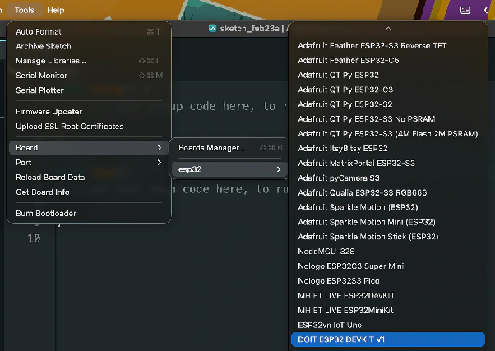The width and height of the screenshot is (495, 351).
Task: Choose Adafruit Sparkle Motion (ESP32)
Action: click(x=388, y=207)
